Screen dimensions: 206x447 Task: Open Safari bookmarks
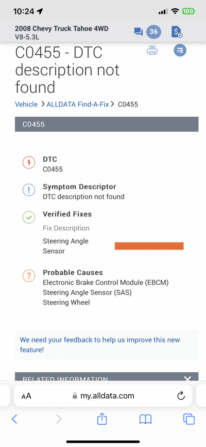pyautogui.click(x=145, y=419)
